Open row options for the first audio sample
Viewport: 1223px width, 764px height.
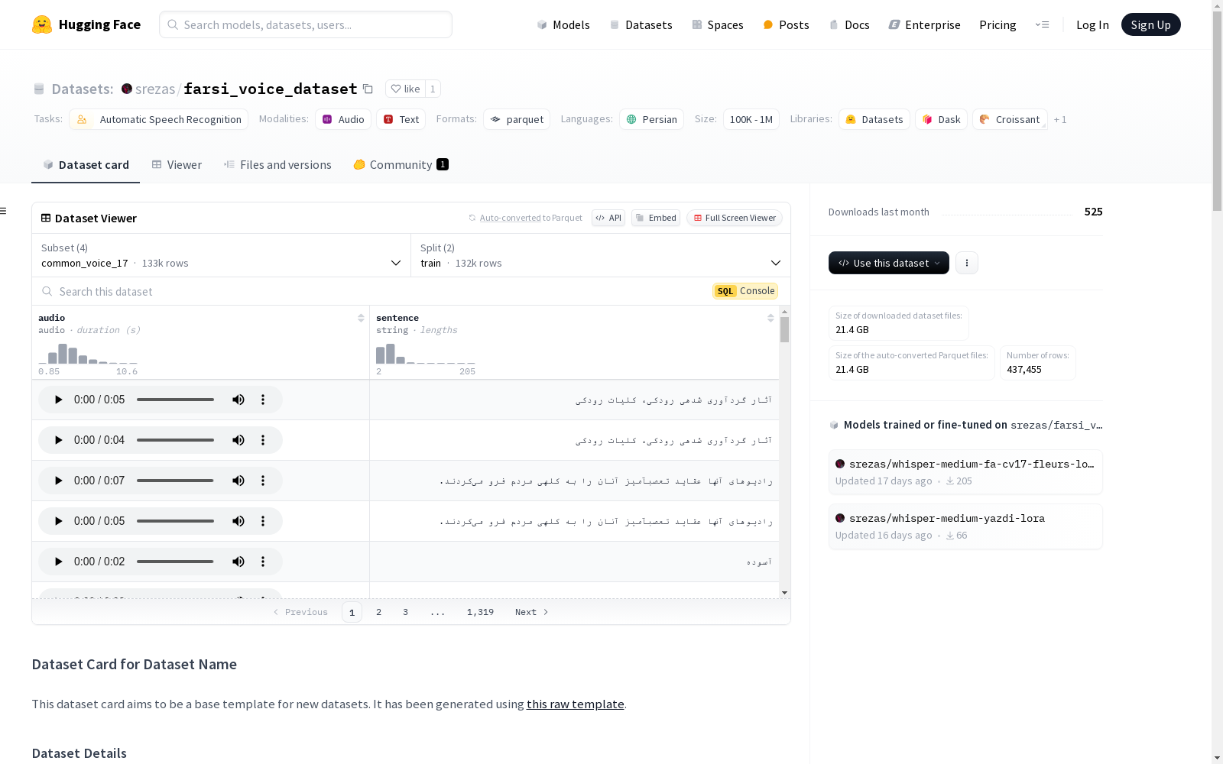263,399
